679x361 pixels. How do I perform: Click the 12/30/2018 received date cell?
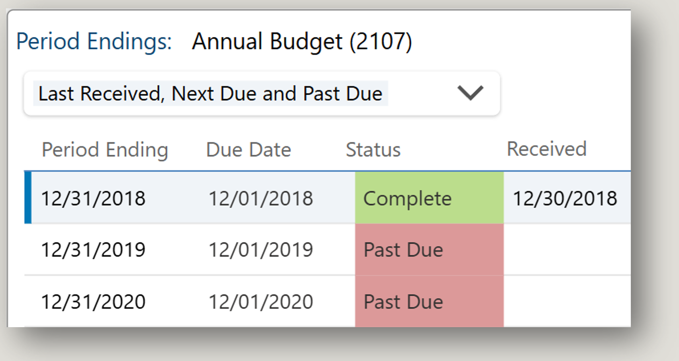[x=565, y=198]
